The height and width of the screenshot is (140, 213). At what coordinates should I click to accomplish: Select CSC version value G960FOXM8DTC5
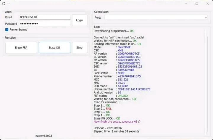pyautogui.click(x=129, y=63)
